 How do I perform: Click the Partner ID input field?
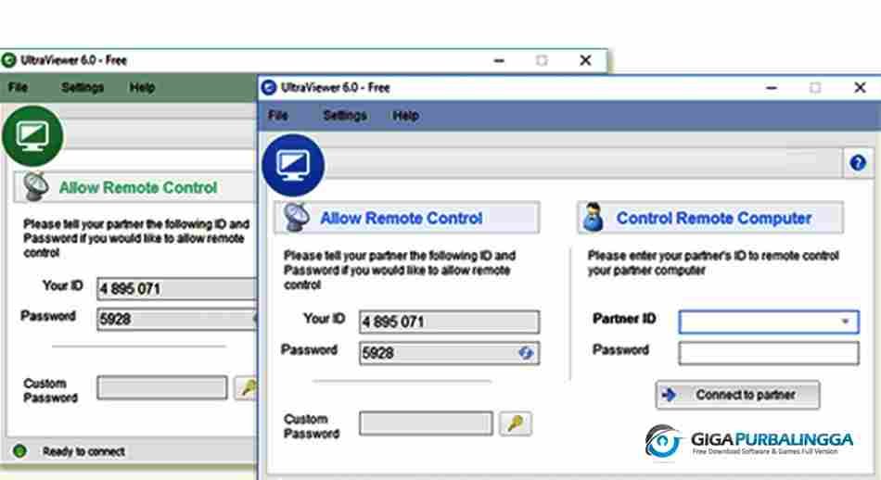tap(768, 322)
